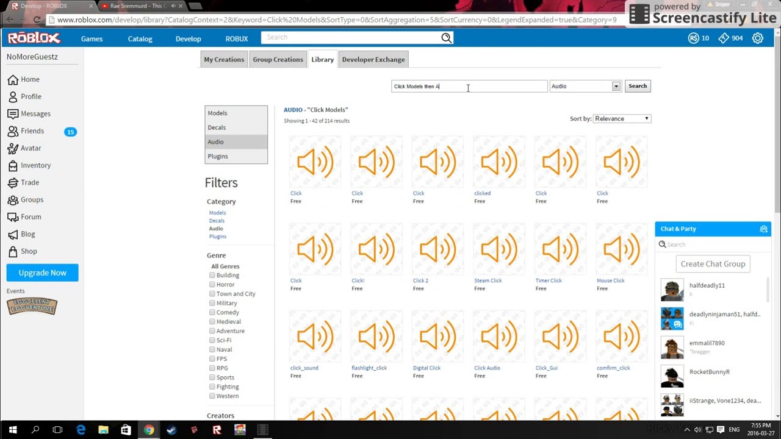
Task: Click the library Search button
Action: (638, 86)
